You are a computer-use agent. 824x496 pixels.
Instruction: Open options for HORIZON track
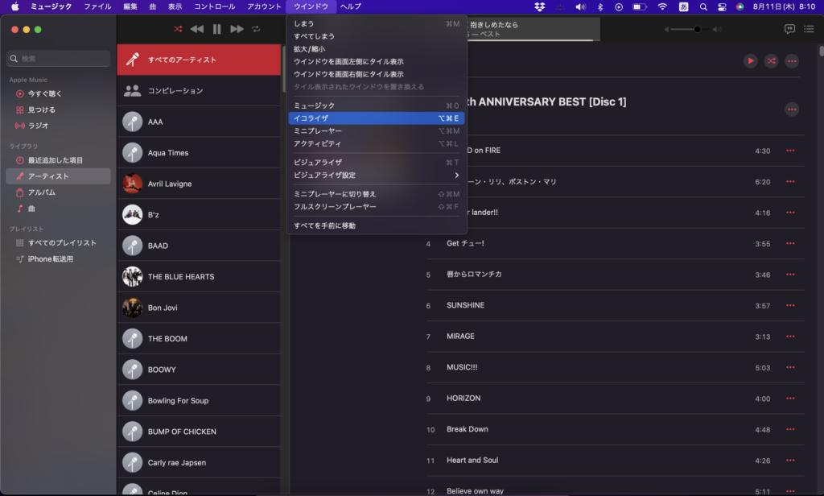point(790,398)
